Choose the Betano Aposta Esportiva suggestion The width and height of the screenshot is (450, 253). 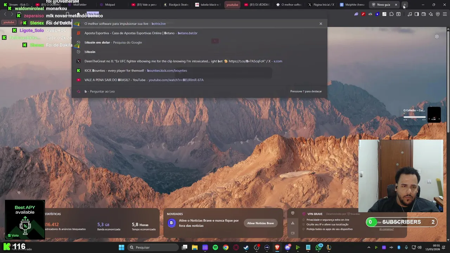[x=199, y=33]
